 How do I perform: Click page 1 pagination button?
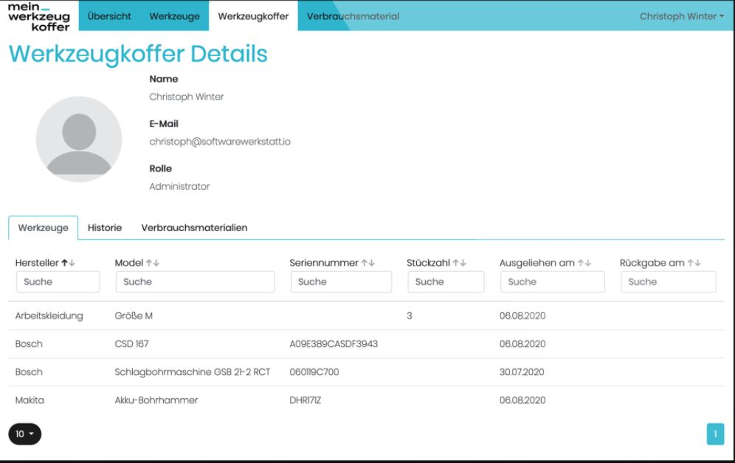[x=715, y=434]
